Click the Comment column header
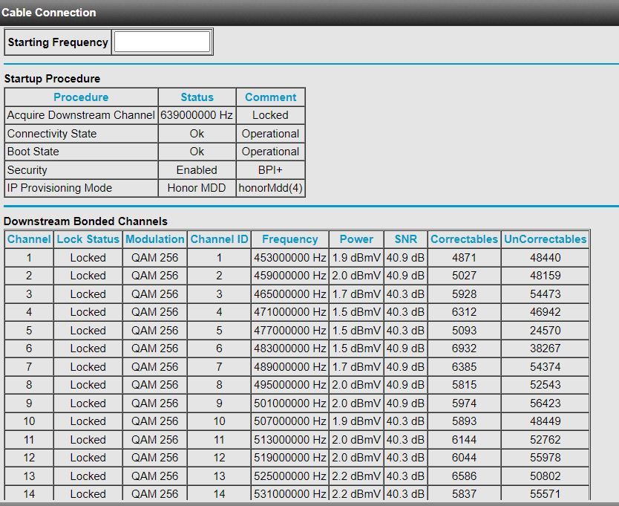This screenshot has width=619, height=506. 270,97
